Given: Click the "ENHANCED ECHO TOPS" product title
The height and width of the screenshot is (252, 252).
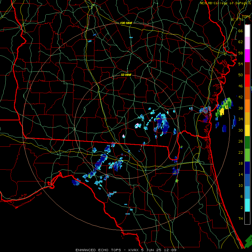Looking at the screenshot, I should (98, 250).
